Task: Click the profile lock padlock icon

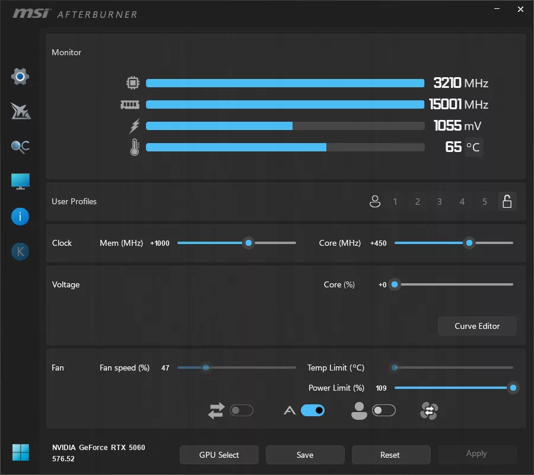Action: point(507,201)
